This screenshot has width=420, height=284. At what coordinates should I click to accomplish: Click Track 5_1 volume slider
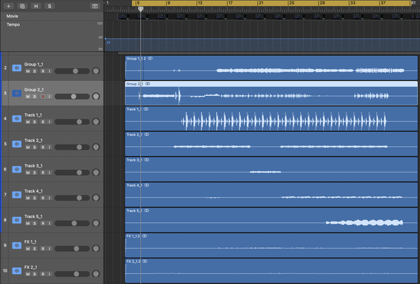72,223
